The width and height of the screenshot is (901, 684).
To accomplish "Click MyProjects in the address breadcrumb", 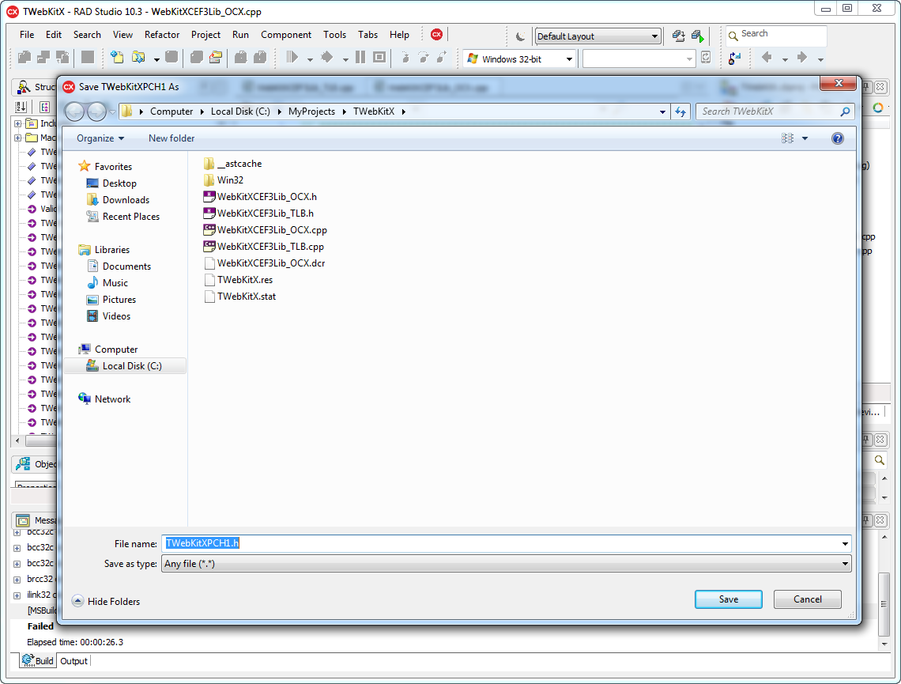I will (x=311, y=111).
